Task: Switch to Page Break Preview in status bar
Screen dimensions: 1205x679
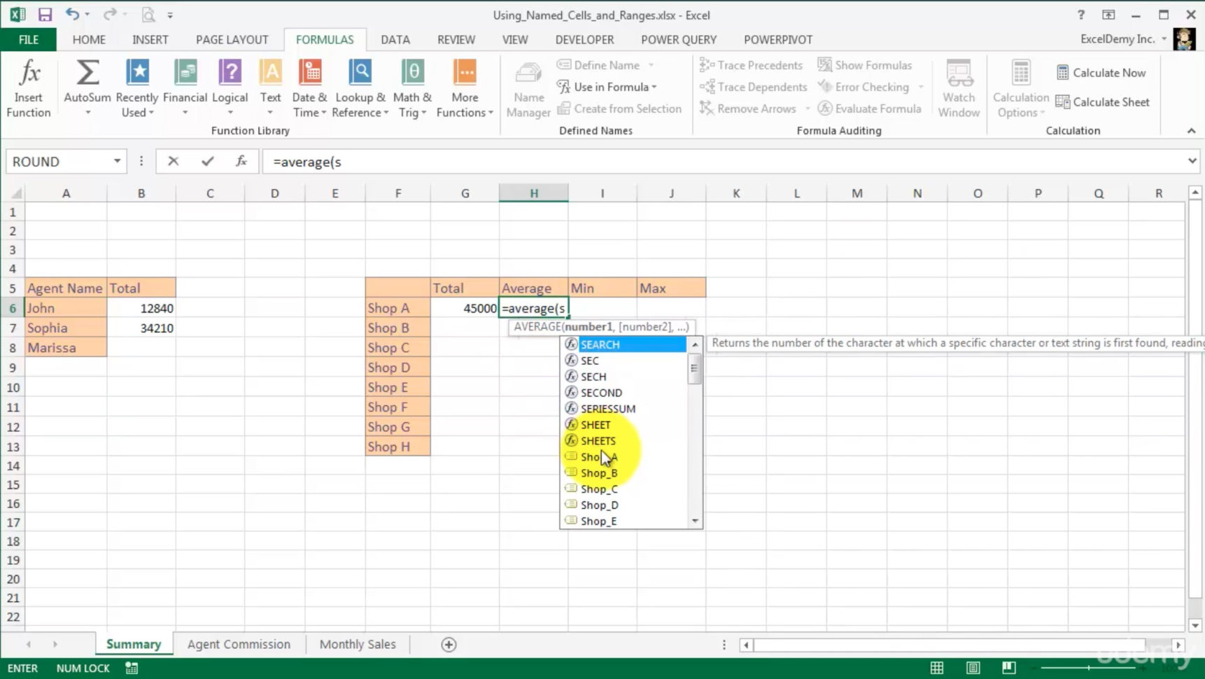Action: pos(1008,668)
